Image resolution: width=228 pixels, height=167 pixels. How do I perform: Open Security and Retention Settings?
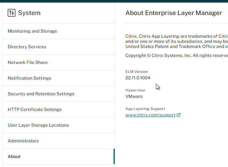[59, 94]
